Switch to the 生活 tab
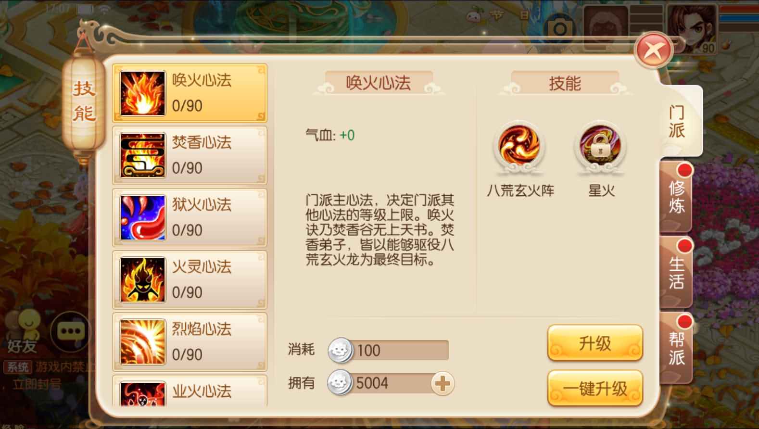The height and width of the screenshot is (429, 759). tap(676, 273)
